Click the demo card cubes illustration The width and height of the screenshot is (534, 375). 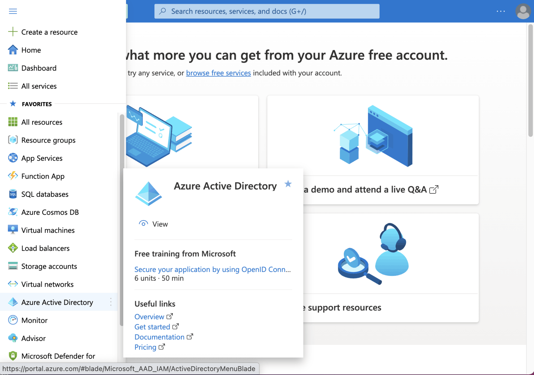pos(373,136)
